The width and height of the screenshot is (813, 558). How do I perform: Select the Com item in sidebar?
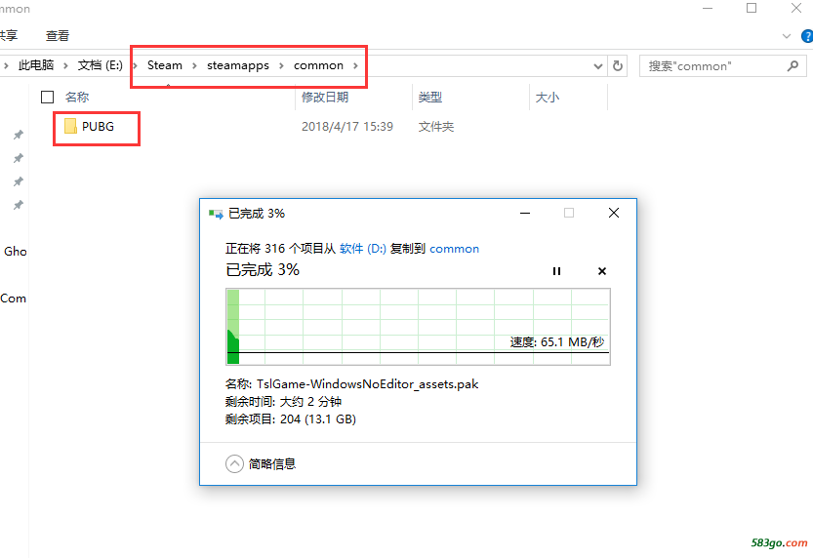pyautogui.click(x=13, y=299)
